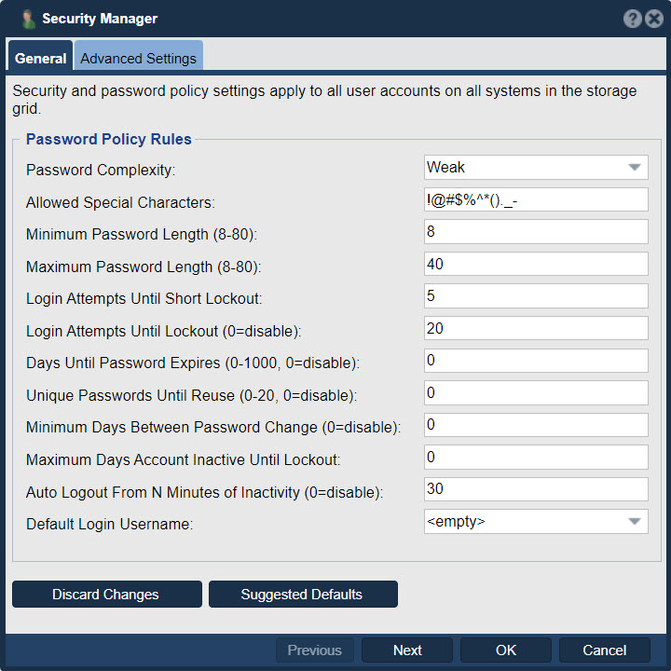The width and height of the screenshot is (671, 671).
Task: Click the Unique Passwords Until Reuse field
Action: (536, 392)
